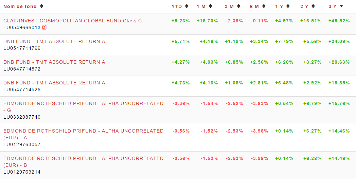The image size is (356, 179).
Task: Click the 6 M sort arrows icon
Action: (264, 6)
